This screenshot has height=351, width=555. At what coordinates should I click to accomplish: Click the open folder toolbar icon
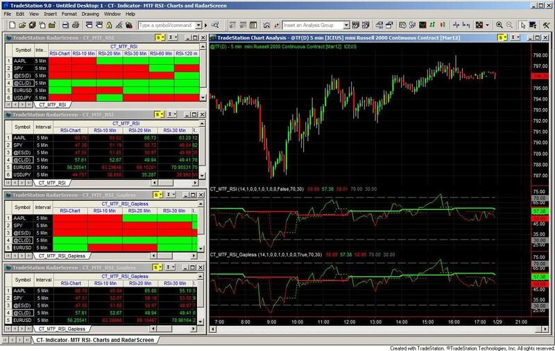coord(22,25)
